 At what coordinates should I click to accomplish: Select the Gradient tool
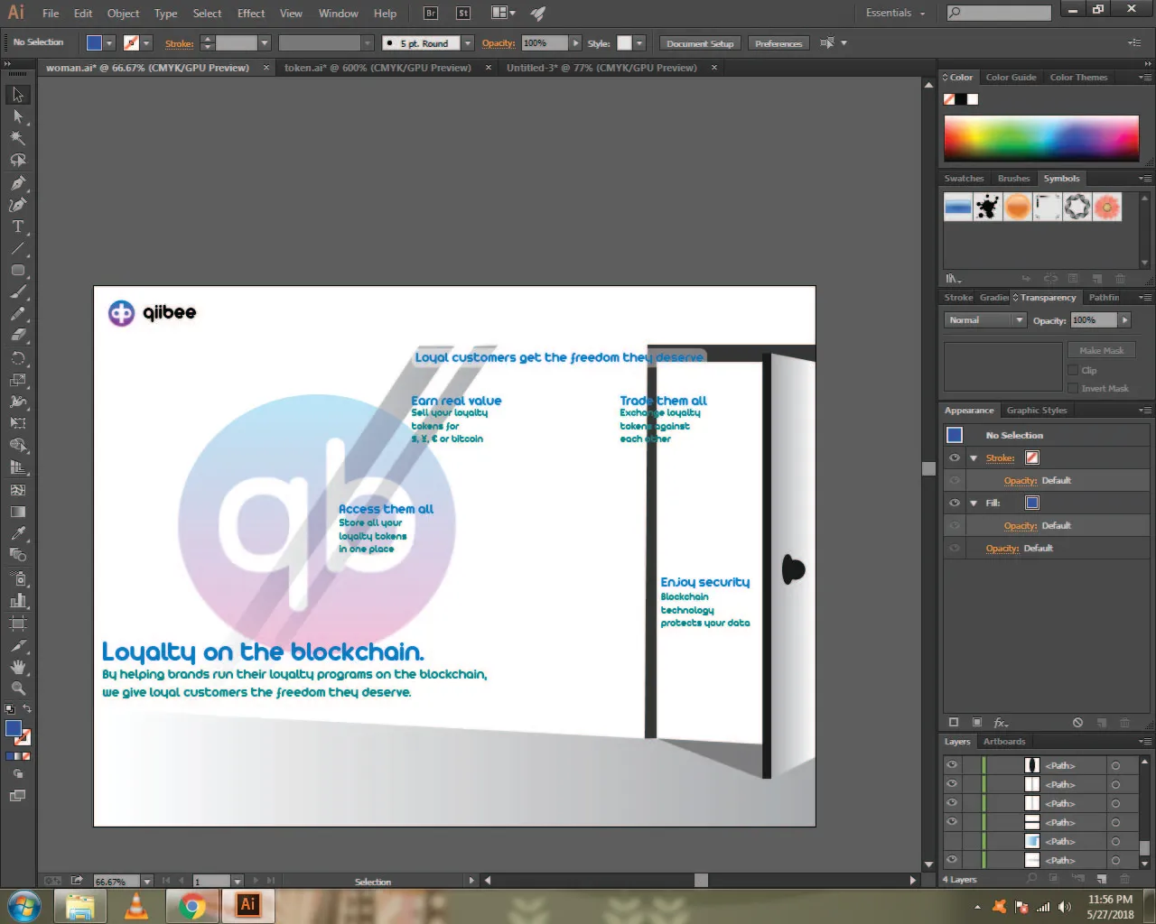point(18,512)
